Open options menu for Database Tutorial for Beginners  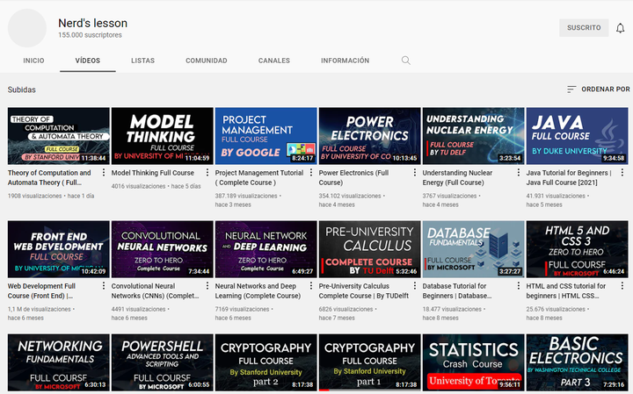[x=519, y=286]
